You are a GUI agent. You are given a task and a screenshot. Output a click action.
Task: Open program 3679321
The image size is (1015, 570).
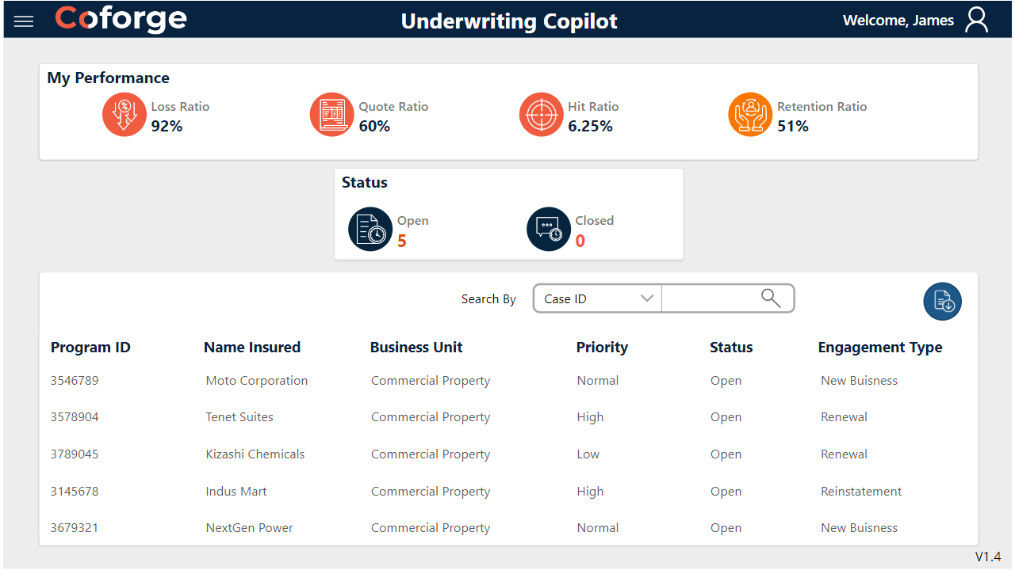[75, 528]
